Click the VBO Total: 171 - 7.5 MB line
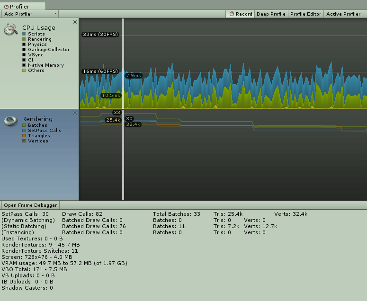Viewport: 367px width, 301px height. [34, 269]
